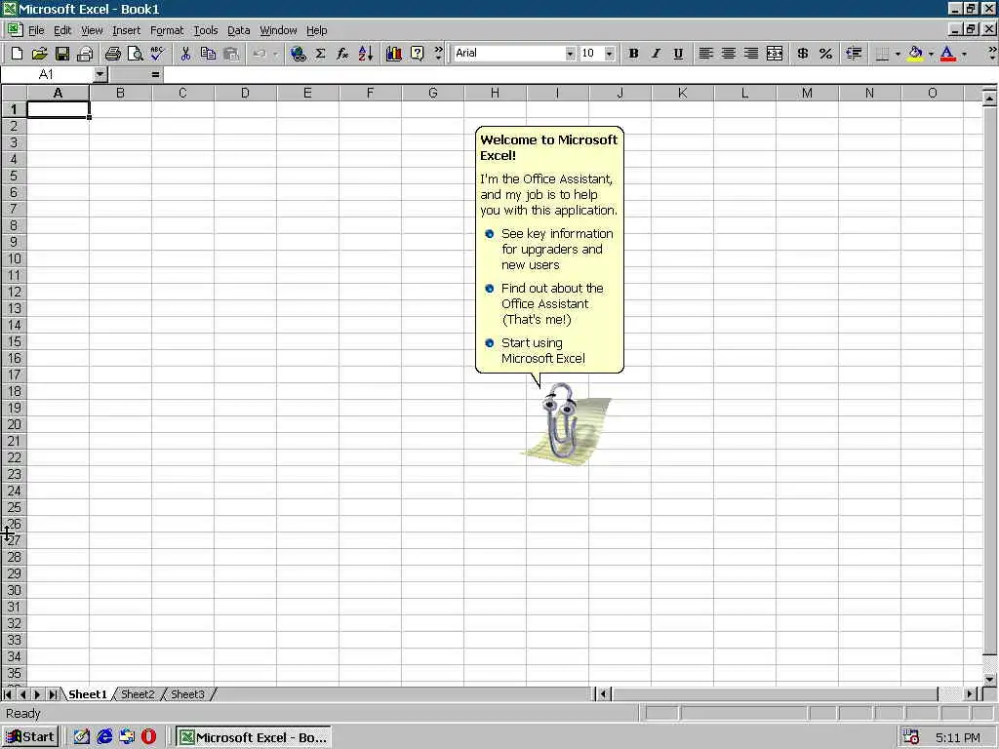Expand the font size 10 dropdown
Screen dimensions: 999x749
pyautogui.click(x=609, y=54)
